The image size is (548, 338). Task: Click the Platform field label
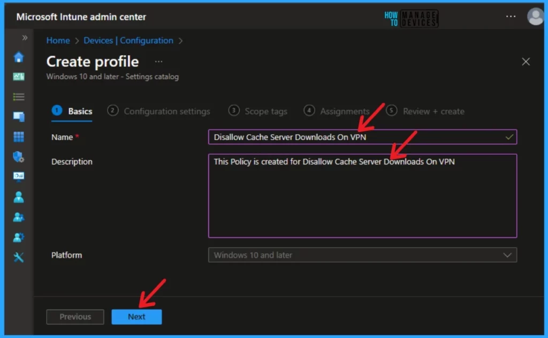pyautogui.click(x=67, y=255)
